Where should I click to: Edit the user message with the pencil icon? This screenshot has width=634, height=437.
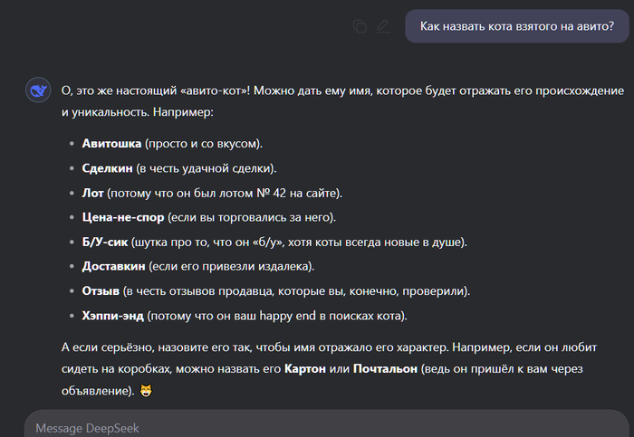(x=383, y=26)
